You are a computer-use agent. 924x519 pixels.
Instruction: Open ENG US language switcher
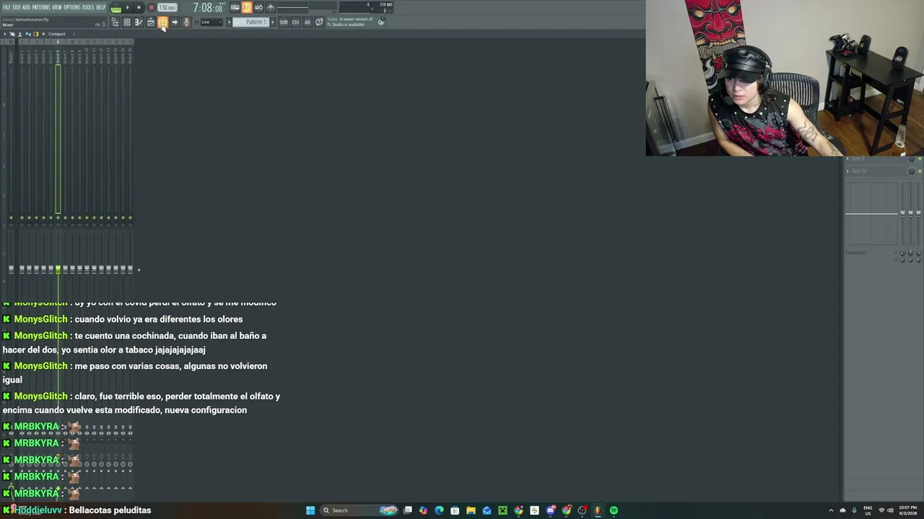click(x=868, y=510)
